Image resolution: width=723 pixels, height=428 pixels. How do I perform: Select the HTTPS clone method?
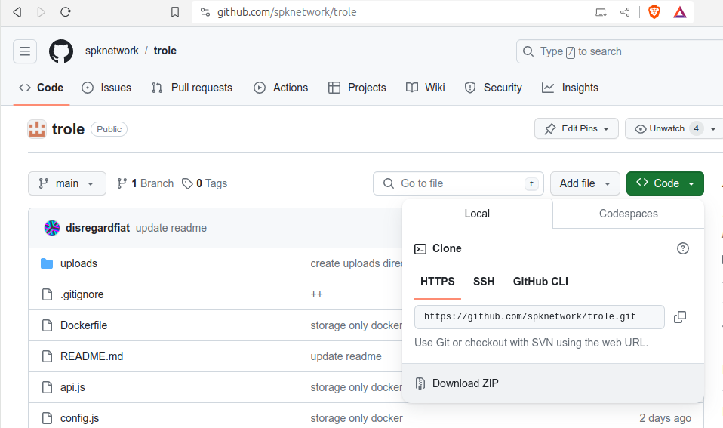pyautogui.click(x=438, y=282)
